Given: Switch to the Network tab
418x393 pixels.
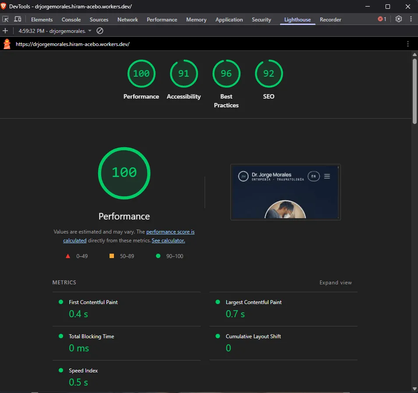Looking at the screenshot, I should click(128, 19).
